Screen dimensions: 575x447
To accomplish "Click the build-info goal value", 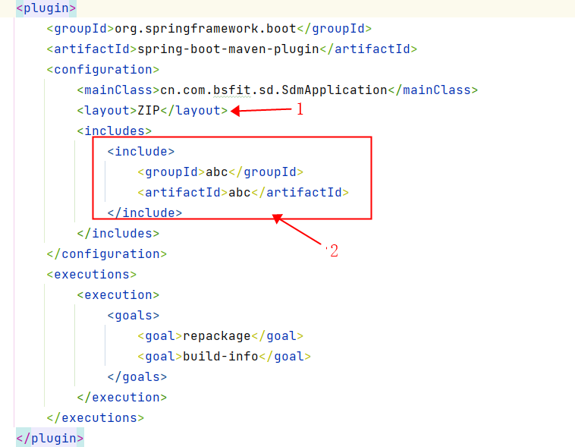I will click(221, 357).
